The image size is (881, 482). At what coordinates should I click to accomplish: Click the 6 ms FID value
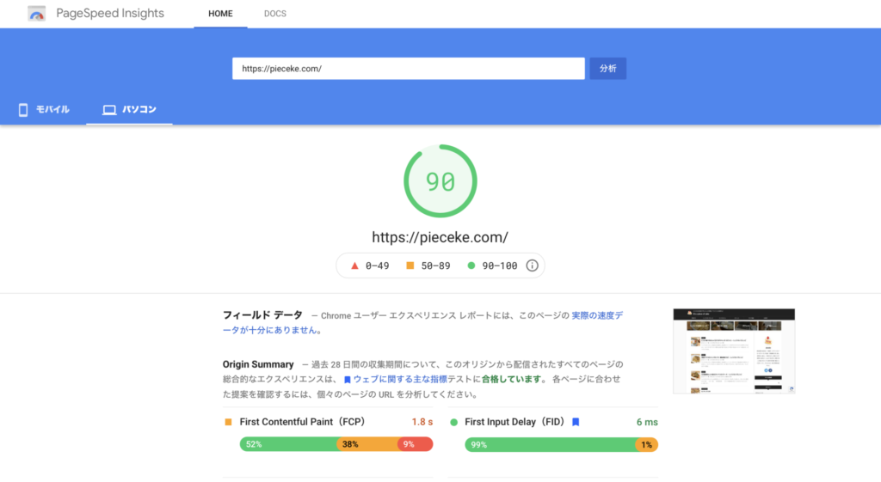click(647, 422)
